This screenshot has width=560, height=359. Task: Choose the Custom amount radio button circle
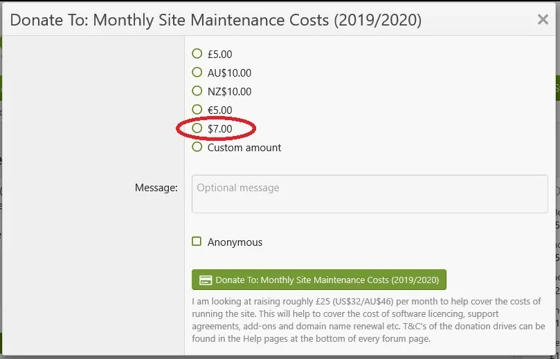[197, 147]
